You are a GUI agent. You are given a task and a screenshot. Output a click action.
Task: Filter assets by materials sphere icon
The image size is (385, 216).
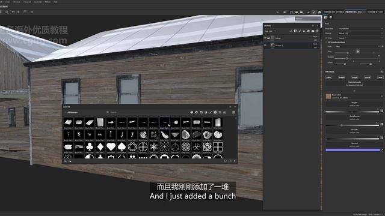tap(191, 112)
